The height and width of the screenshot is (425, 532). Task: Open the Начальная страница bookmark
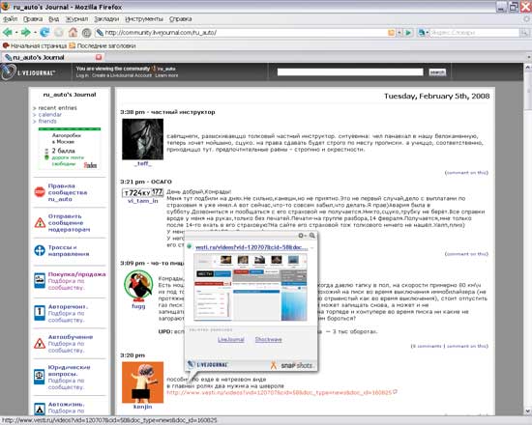35,45
